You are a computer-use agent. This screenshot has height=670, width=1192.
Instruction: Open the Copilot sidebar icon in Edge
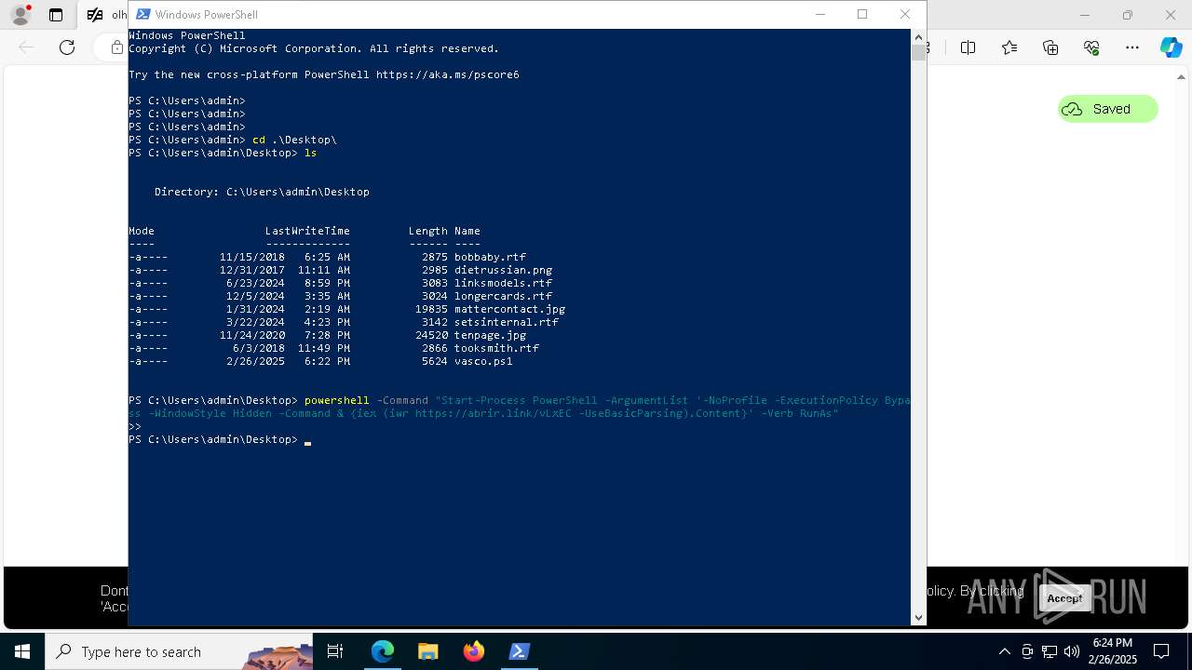(1171, 47)
